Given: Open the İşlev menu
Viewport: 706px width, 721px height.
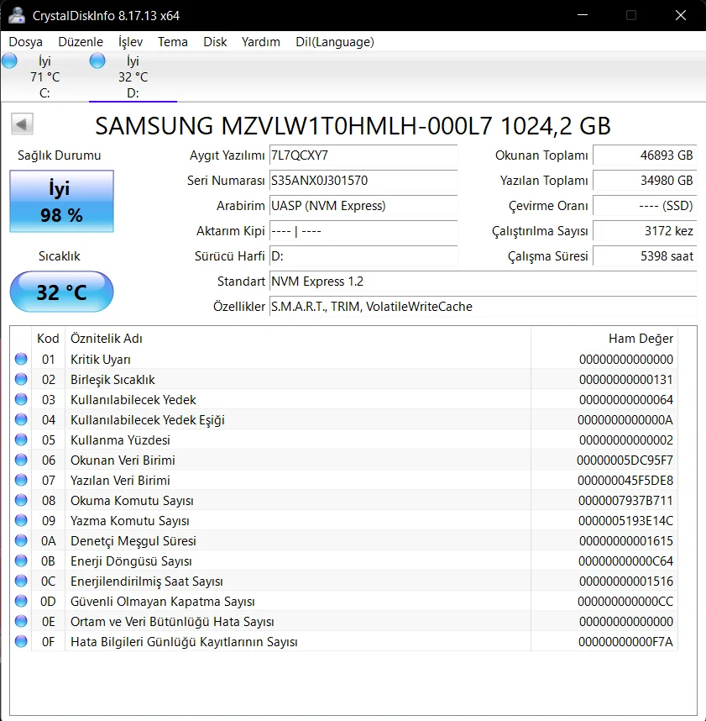Looking at the screenshot, I should tap(130, 42).
